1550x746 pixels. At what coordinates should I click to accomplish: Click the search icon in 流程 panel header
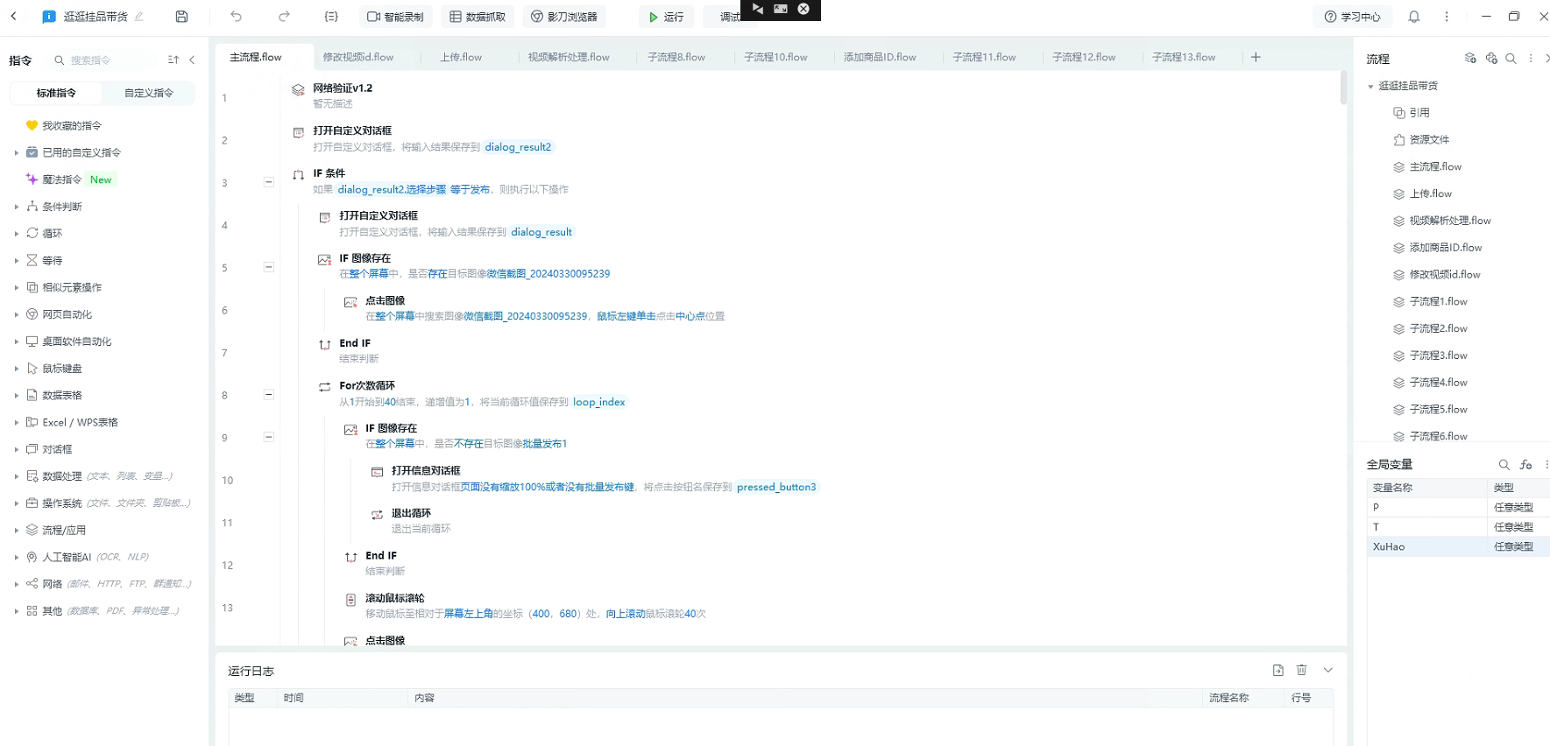1511,59
